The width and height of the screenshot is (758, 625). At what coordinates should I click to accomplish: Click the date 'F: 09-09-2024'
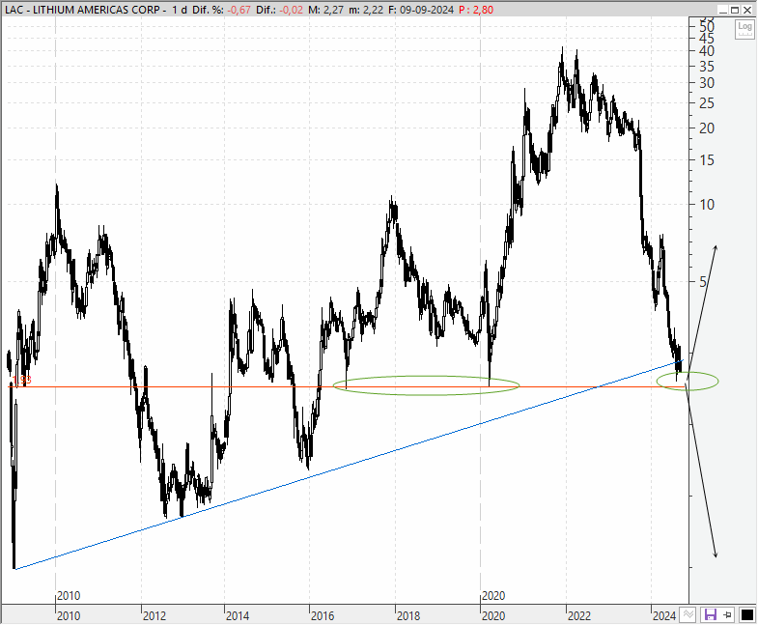click(x=421, y=10)
